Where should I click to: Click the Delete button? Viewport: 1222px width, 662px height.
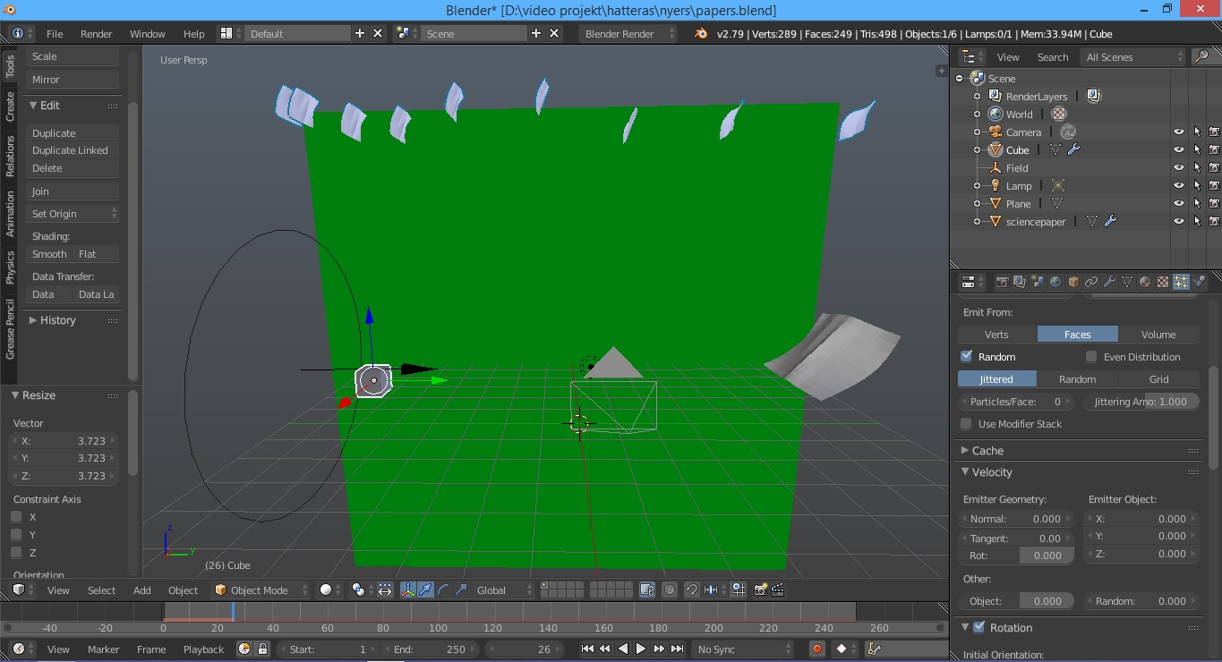[x=73, y=168]
